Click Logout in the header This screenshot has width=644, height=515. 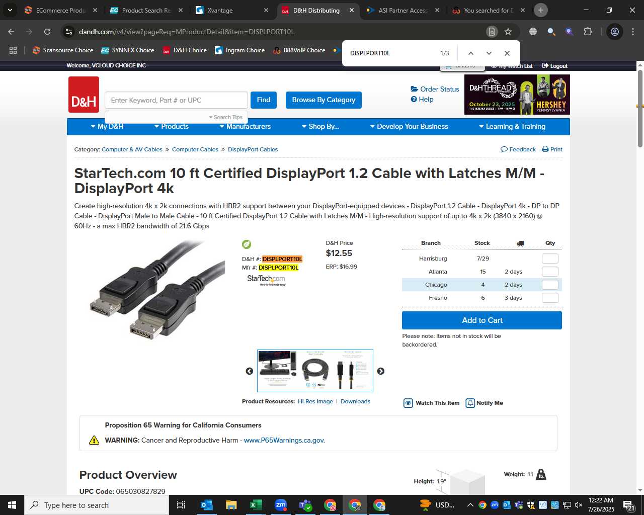pos(554,66)
